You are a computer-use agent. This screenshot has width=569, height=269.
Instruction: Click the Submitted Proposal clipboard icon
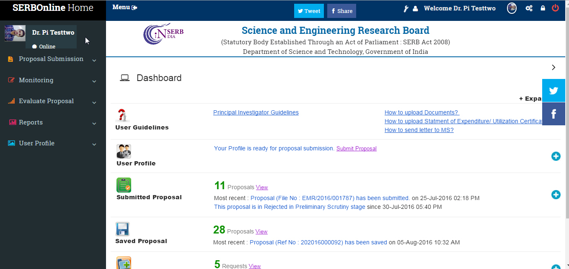[x=124, y=185]
